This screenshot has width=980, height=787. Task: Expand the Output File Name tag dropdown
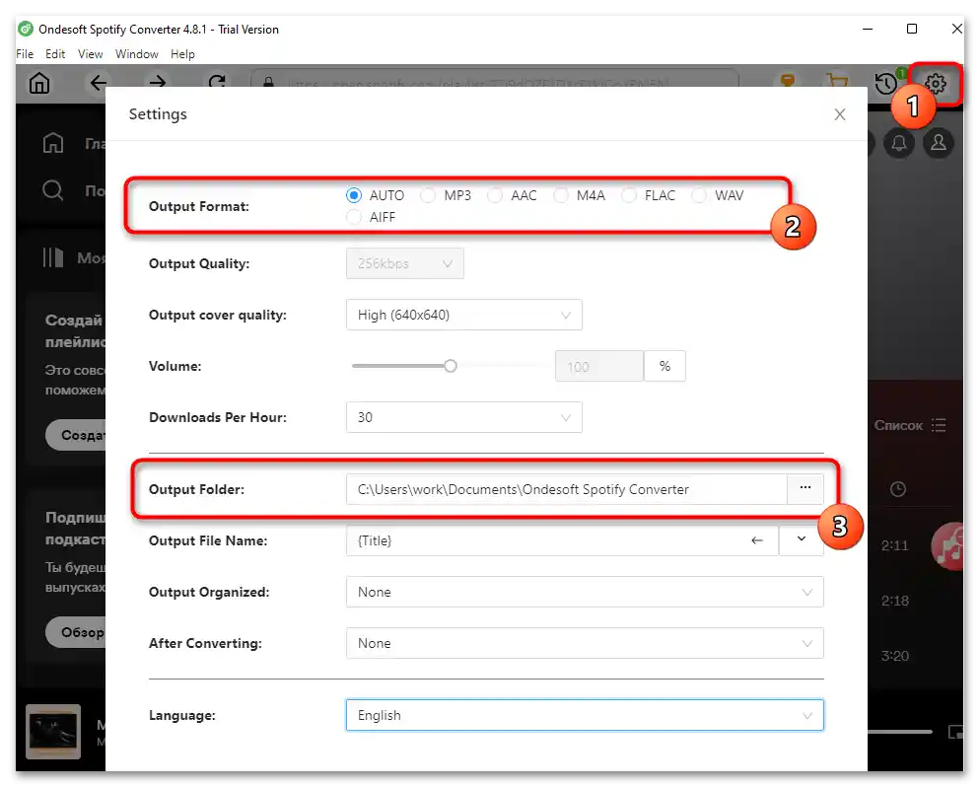tap(802, 539)
